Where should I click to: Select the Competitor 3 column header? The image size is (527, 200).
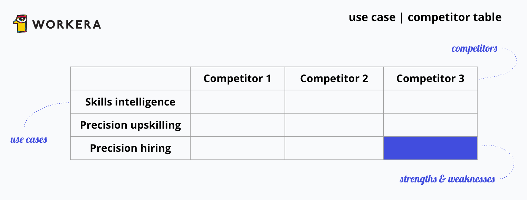coord(430,79)
